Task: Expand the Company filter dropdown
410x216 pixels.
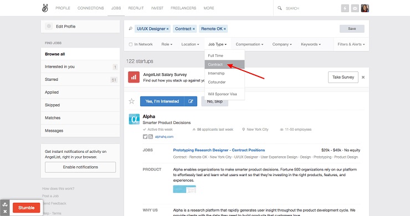Action: 282,44
